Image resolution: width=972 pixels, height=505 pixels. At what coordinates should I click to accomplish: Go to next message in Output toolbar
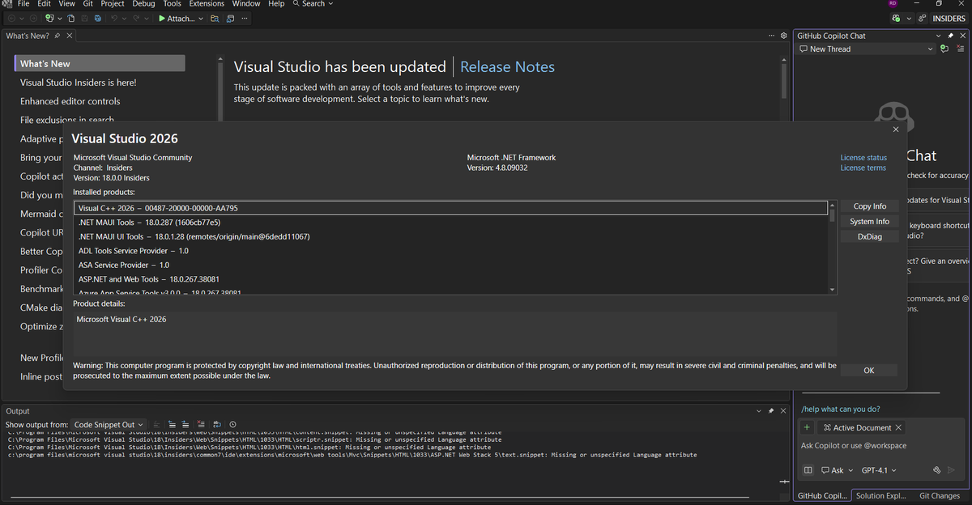coord(185,424)
